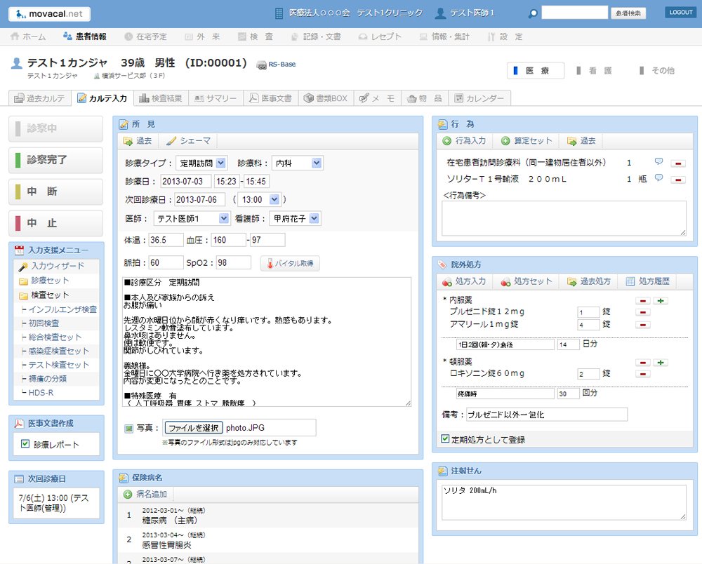Open the 診療タイプ dropdown
702x564 pixels.
(x=202, y=163)
